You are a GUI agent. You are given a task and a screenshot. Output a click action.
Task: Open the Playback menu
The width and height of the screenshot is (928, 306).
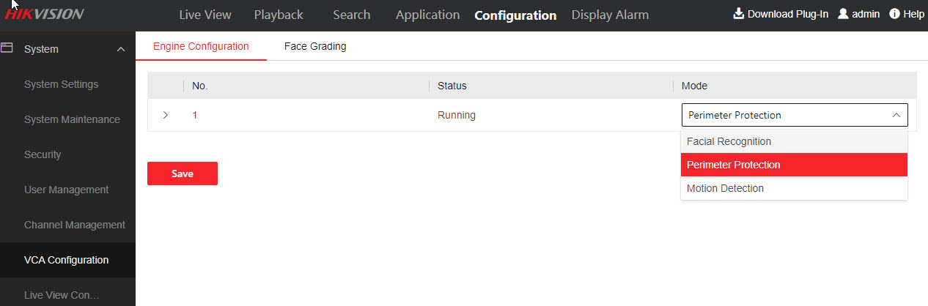pos(279,15)
